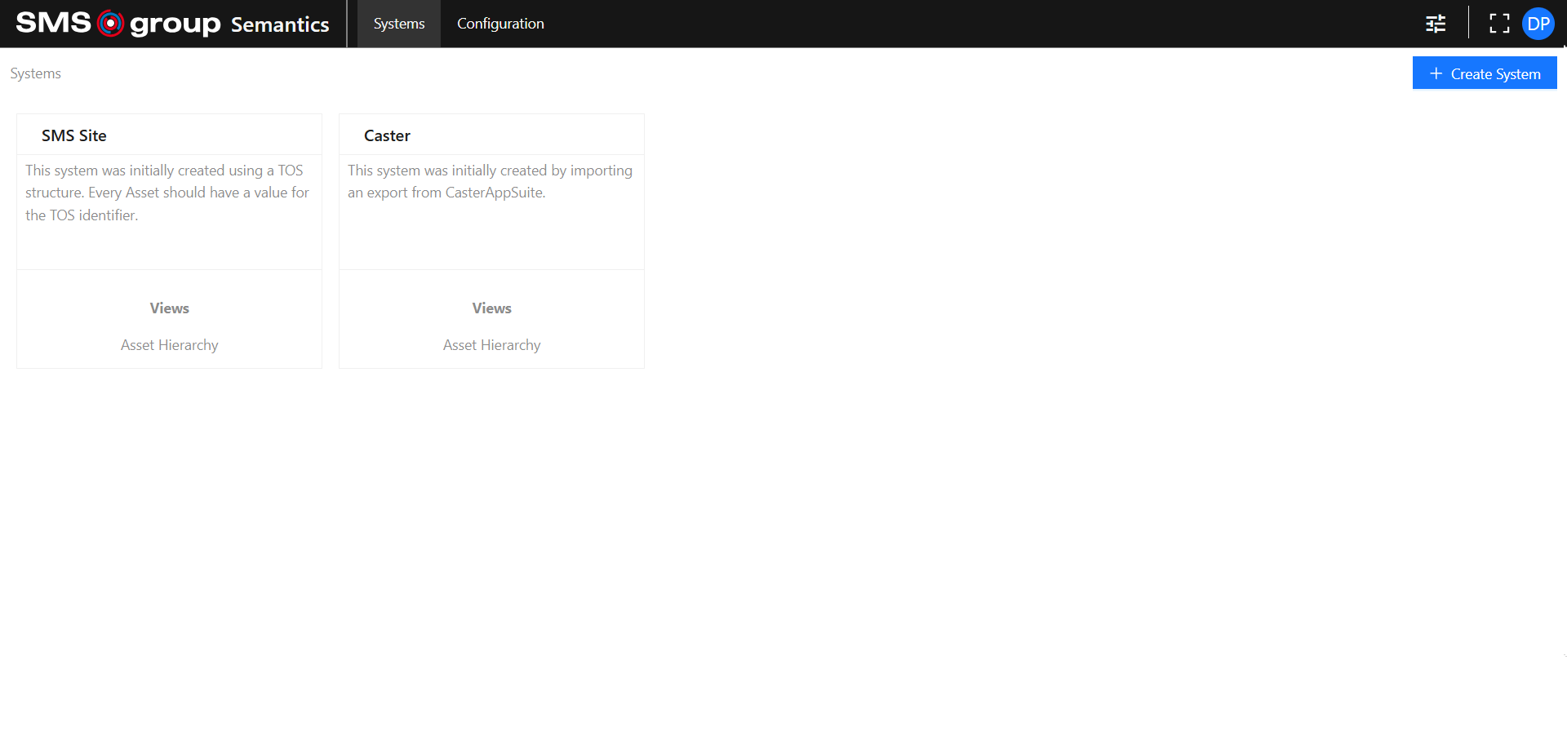Click the Semantics application title
Image resolution: width=1567 pixels, height=740 pixels.
pyautogui.click(x=280, y=24)
